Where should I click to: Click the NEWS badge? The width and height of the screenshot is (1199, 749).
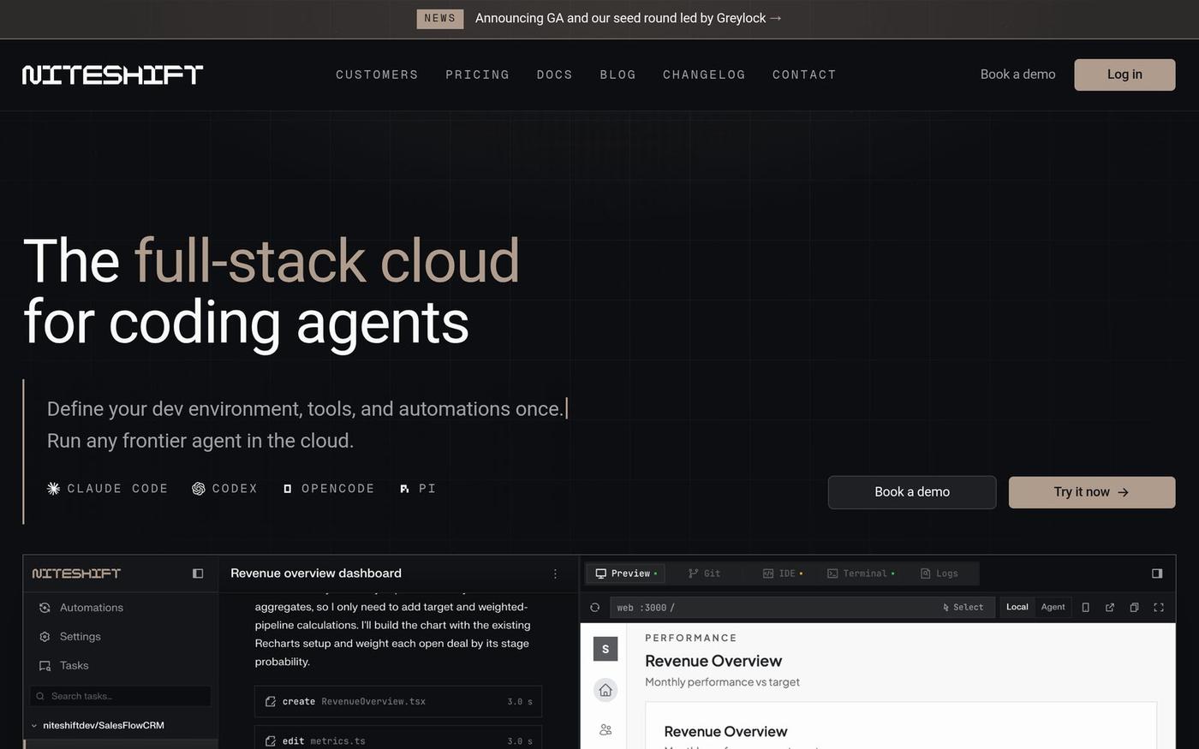pos(439,19)
